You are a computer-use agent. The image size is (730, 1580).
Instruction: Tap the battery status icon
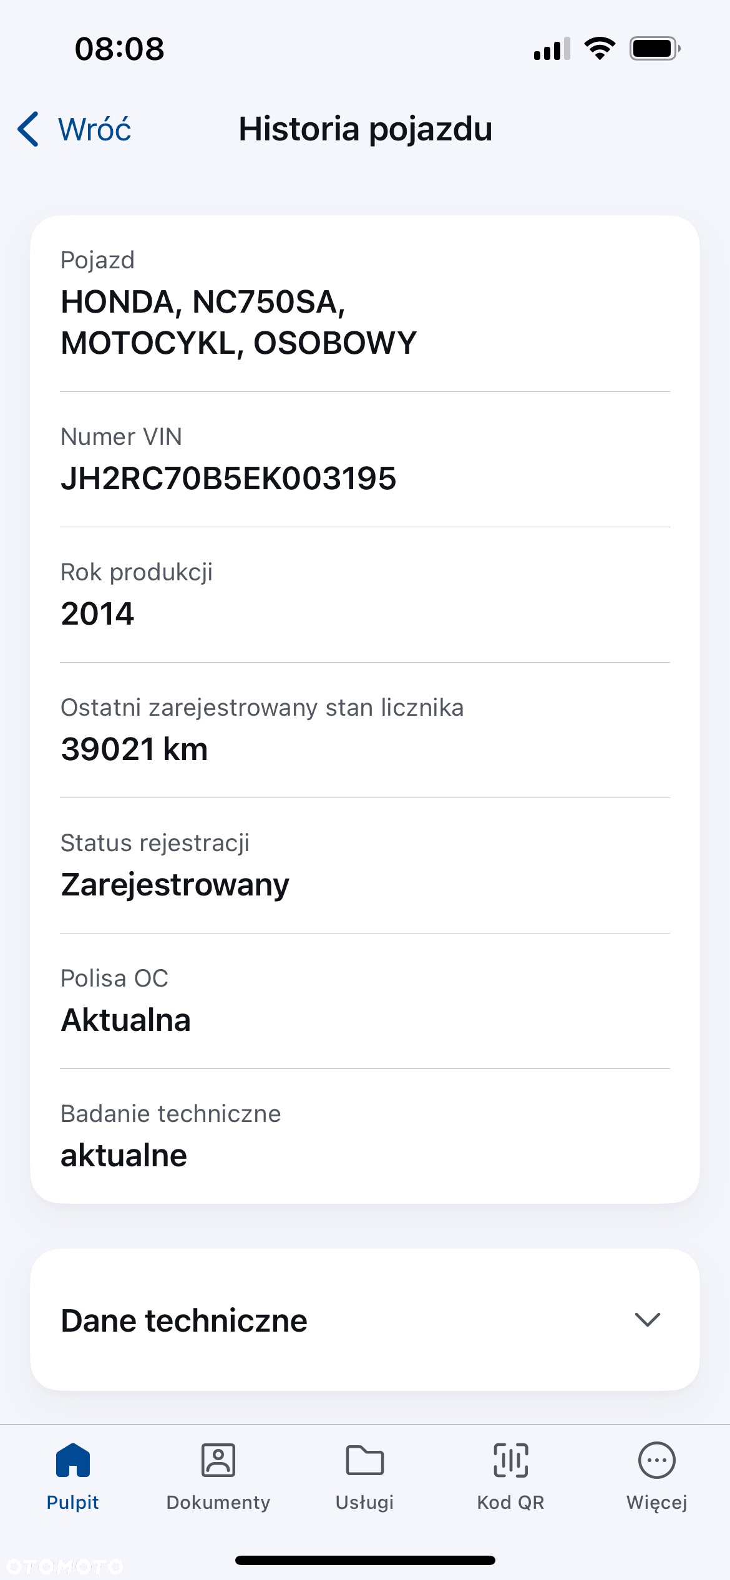tap(655, 49)
